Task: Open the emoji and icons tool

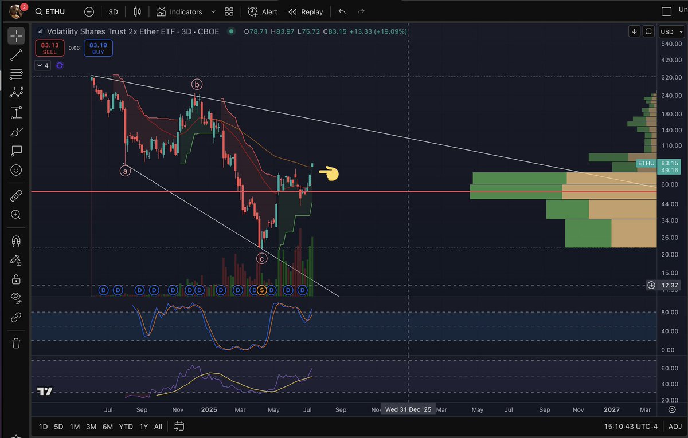Action: pos(16,170)
